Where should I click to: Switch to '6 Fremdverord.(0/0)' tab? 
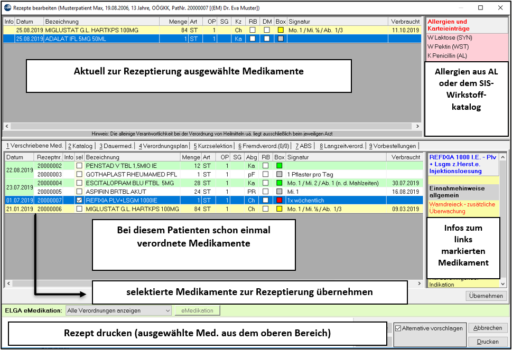(264, 146)
